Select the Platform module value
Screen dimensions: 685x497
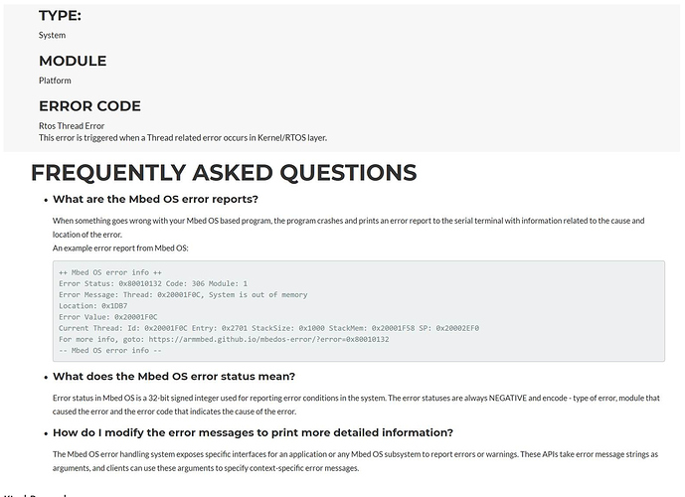click(55, 81)
